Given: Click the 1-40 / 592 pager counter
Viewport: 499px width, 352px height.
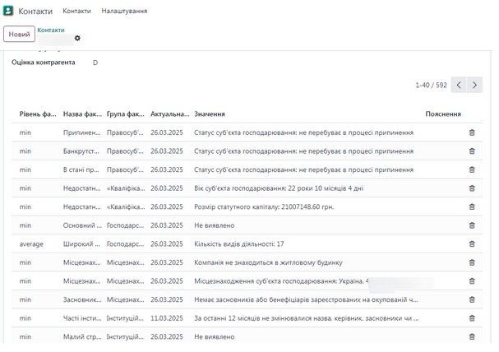Looking at the screenshot, I should (x=431, y=85).
